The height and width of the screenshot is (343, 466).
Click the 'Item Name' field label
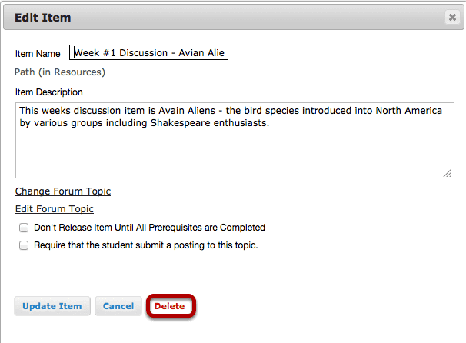(x=38, y=54)
